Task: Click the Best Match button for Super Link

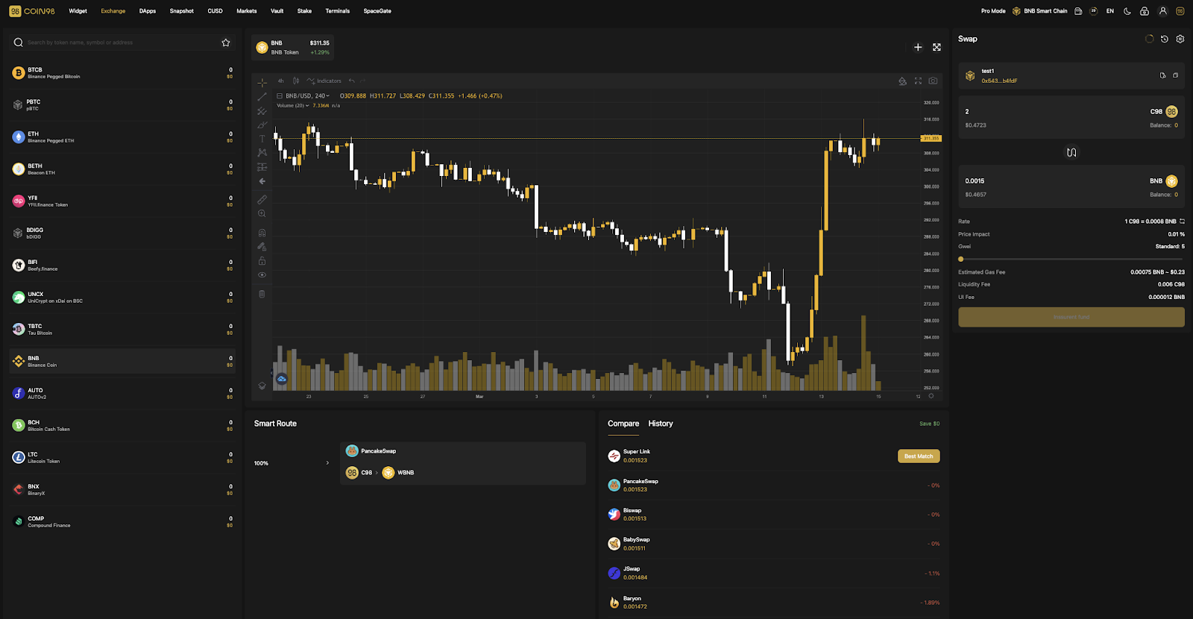Action: pos(919,456)
